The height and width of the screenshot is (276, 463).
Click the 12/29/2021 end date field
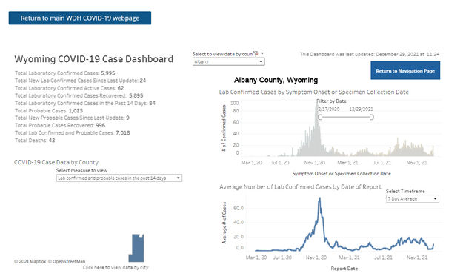point(361,109)
